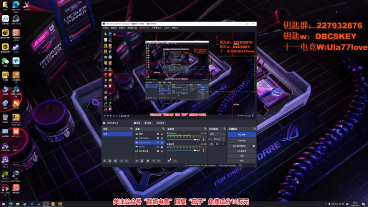Remove scene using Scenes trash icon
Screen dimensions: 368x207
tap(110, 161)
